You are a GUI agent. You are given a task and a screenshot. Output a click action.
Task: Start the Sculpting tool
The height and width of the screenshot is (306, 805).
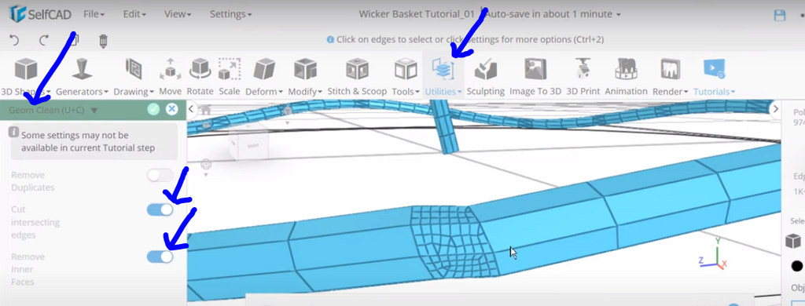(x=485, y=77)
